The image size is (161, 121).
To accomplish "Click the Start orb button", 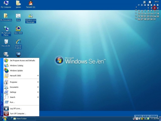I will (x=5, y=119).
